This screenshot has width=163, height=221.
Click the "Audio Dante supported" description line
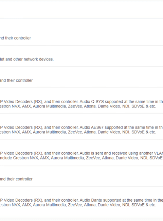(x=81, y=200)
